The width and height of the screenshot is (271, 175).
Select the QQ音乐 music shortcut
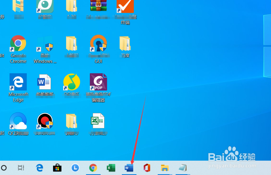(x=72, y=82)
